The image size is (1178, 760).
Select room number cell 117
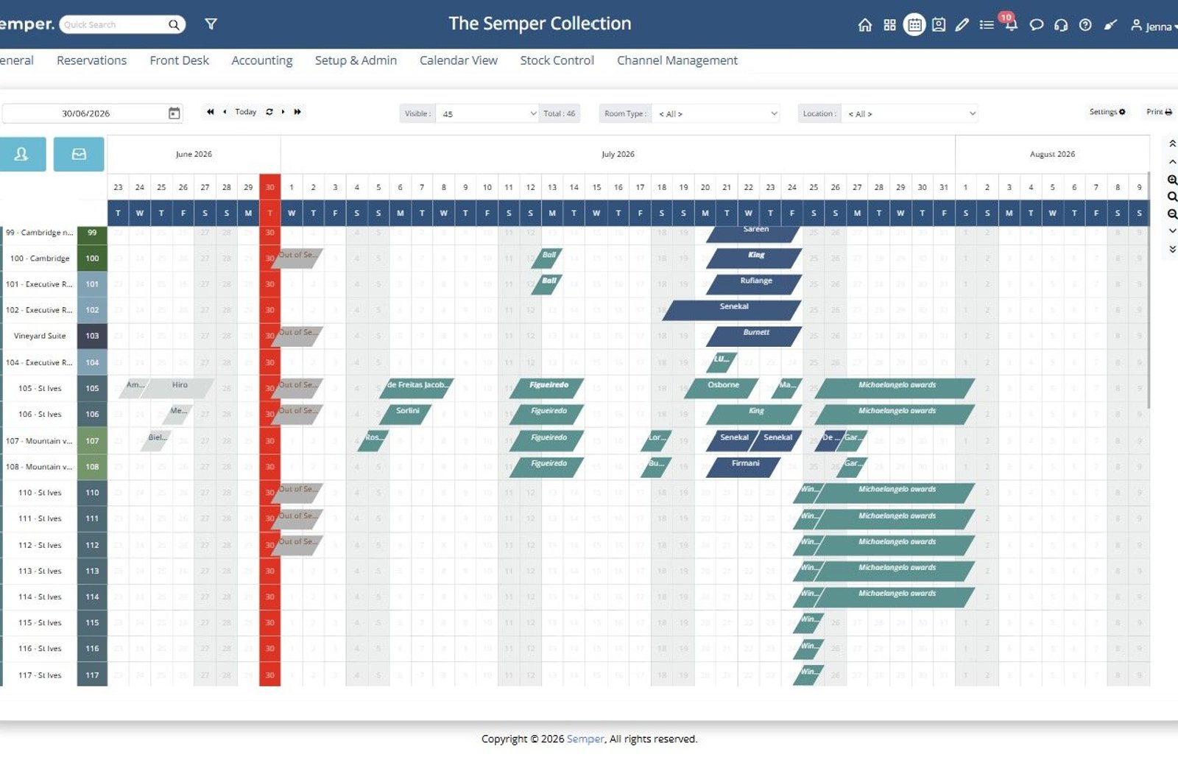click(92, 675)
